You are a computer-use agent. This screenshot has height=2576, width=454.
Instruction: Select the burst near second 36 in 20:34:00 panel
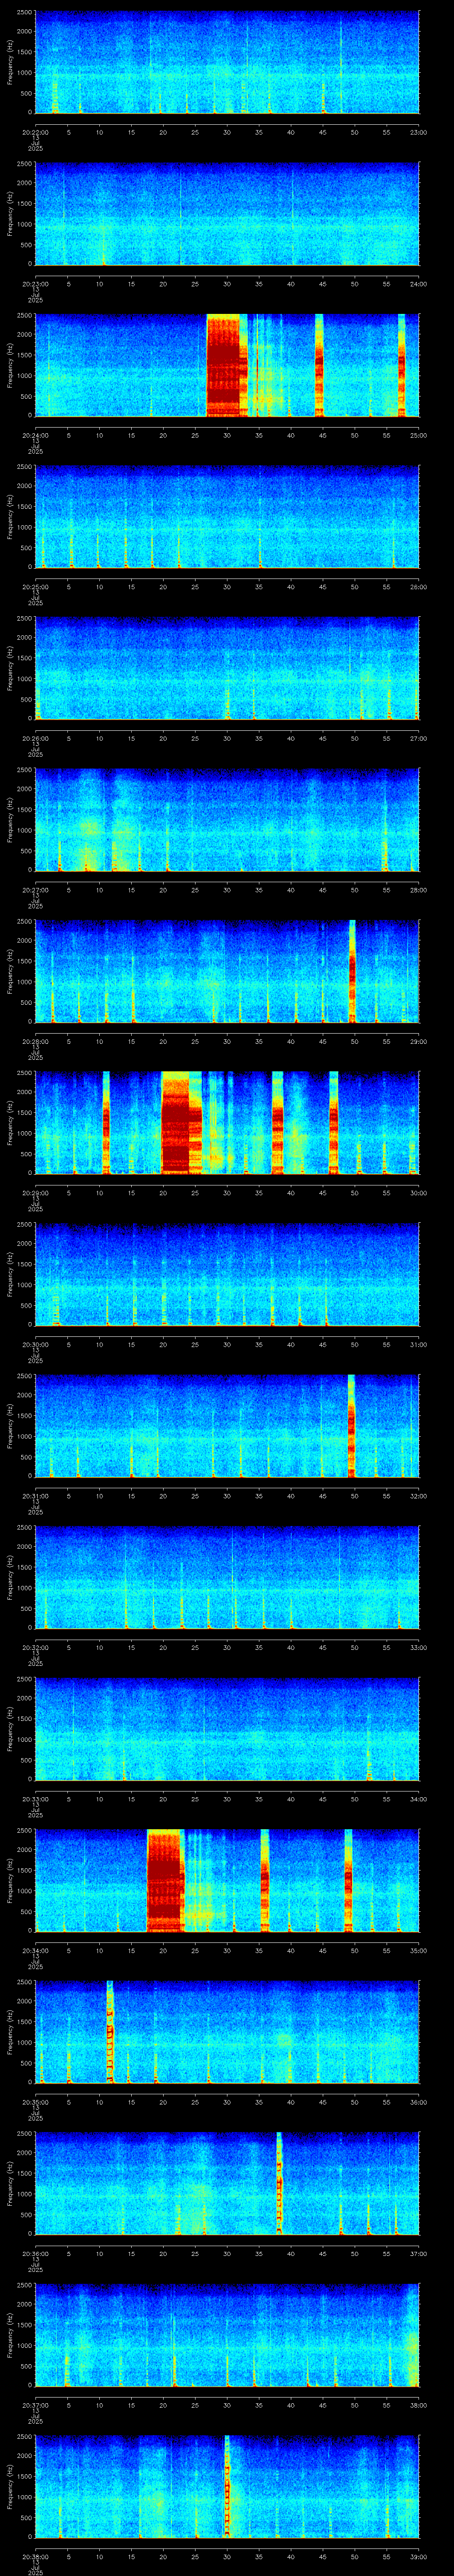(x=264, y=1881)
